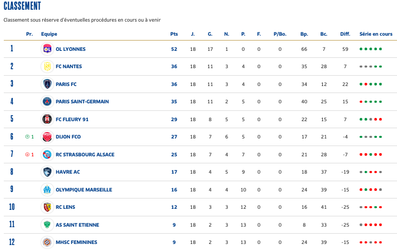
Task: Sort table by the Pts column header
Action: pyautogui.click(x=174, y=34)
